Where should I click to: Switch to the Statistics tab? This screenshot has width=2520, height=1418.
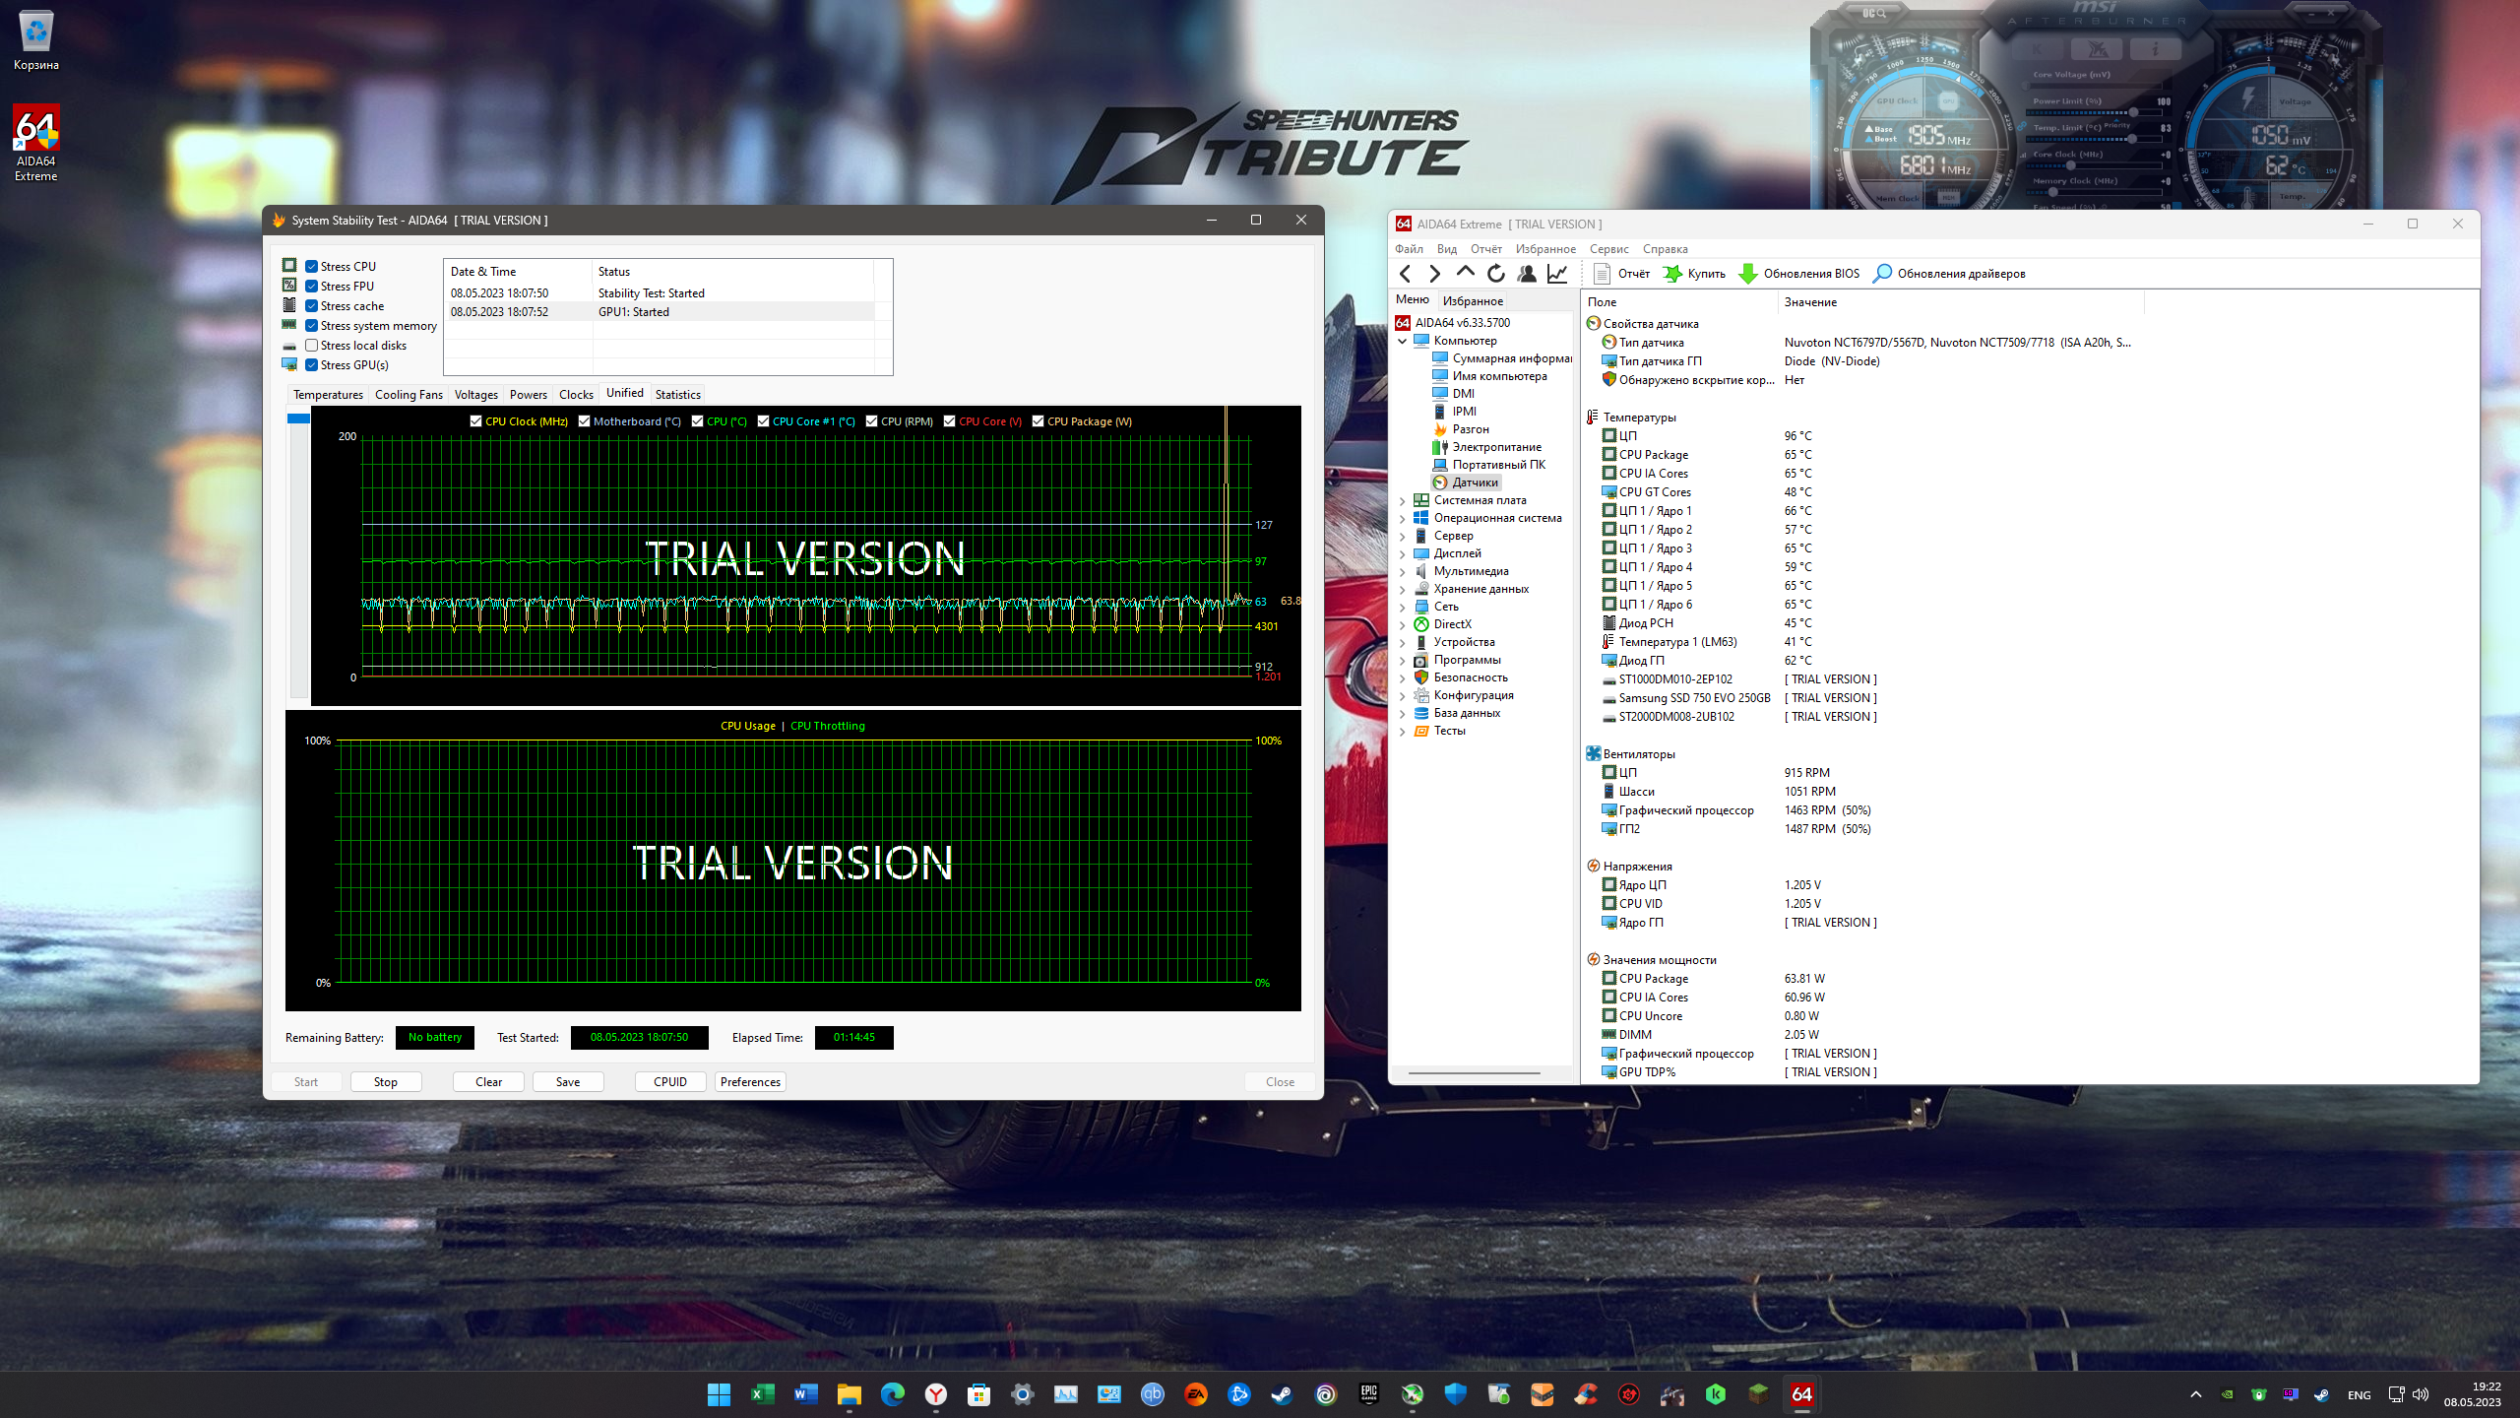(677, 395)
